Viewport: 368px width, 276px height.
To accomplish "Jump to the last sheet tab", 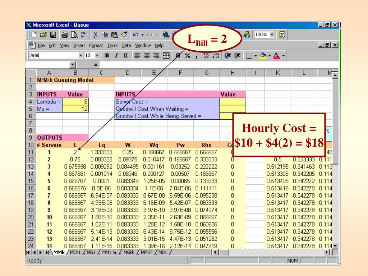I will click(x=47, y=253).
